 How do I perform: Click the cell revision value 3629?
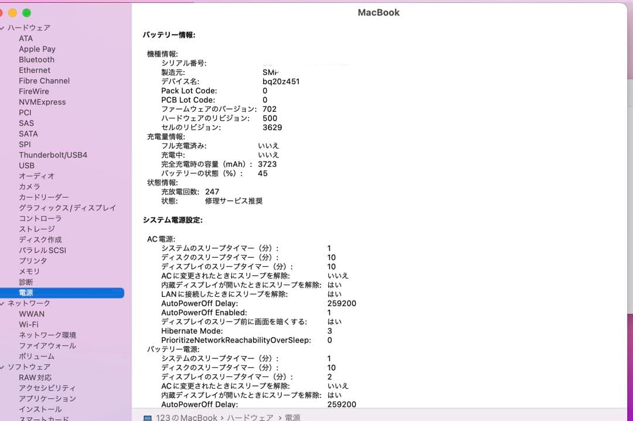[x=272, y=128]
